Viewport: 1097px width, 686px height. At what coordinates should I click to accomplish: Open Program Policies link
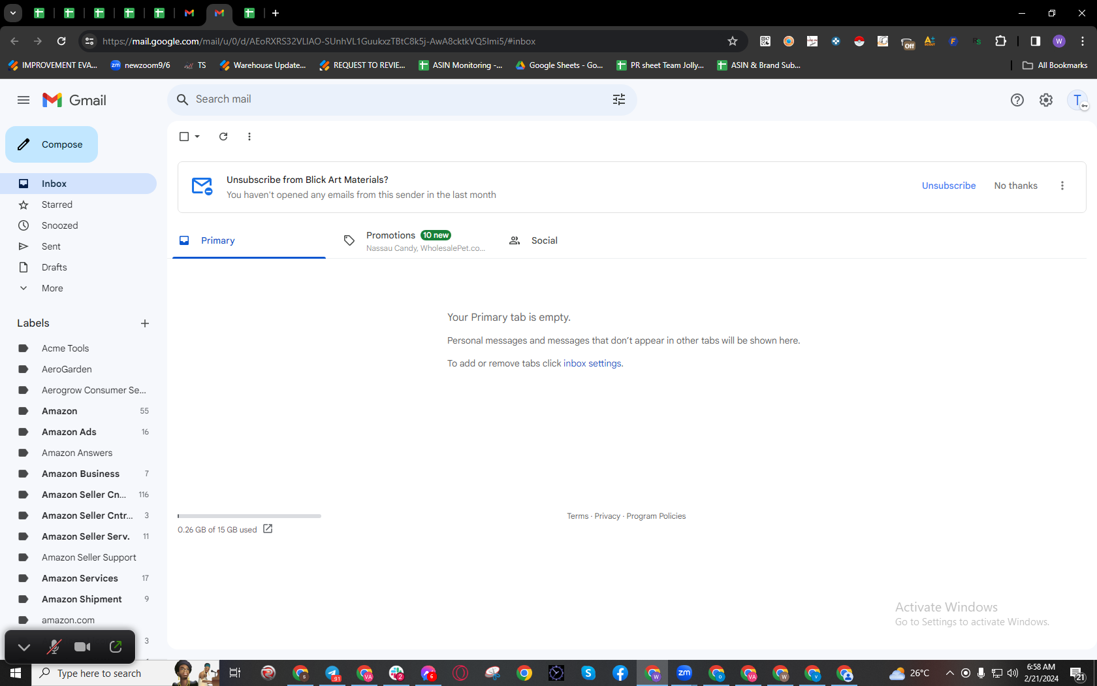(x=656, y=516)
